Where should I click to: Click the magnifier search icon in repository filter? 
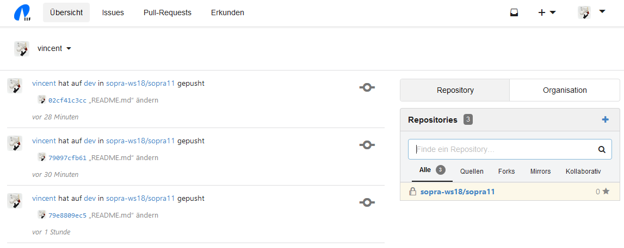point(602,149)
